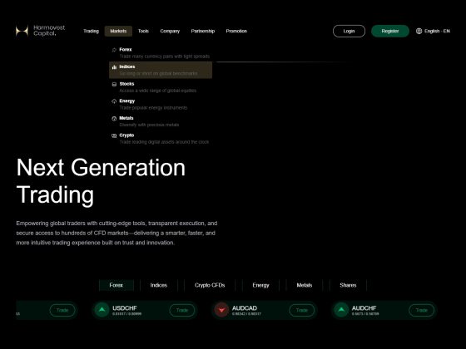Click the Crypto icon in dropdown
Image resolution: width=466 pixels, height=349 pixels.
114,135
